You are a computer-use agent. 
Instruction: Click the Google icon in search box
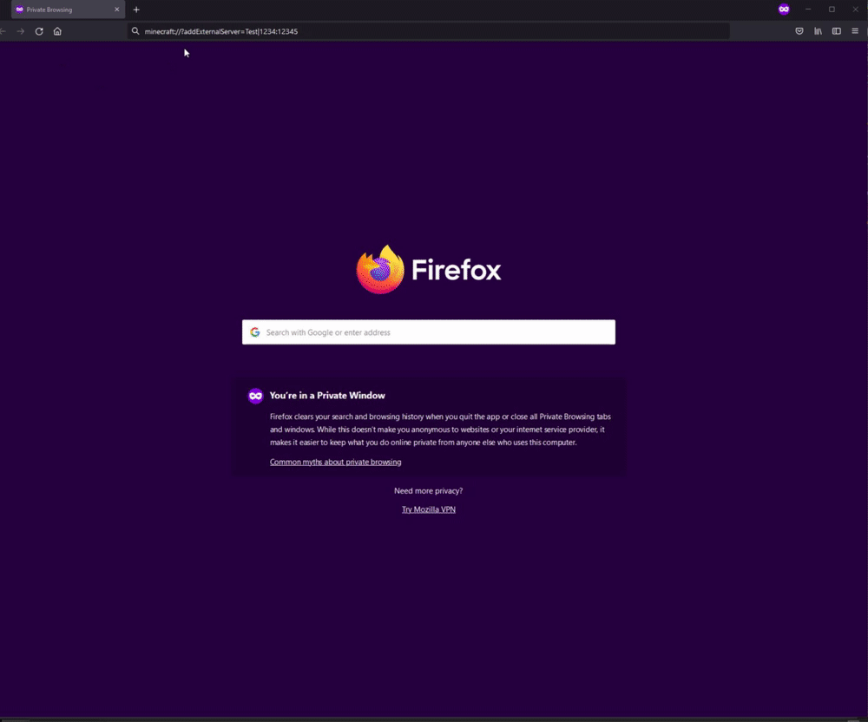click(254, 332)
